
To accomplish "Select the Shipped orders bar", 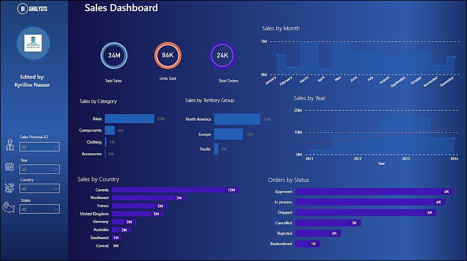I will click(x=366, y=213).
